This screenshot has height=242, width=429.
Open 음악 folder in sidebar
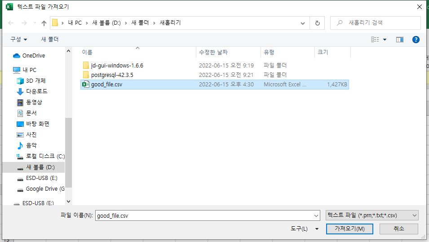27,146
